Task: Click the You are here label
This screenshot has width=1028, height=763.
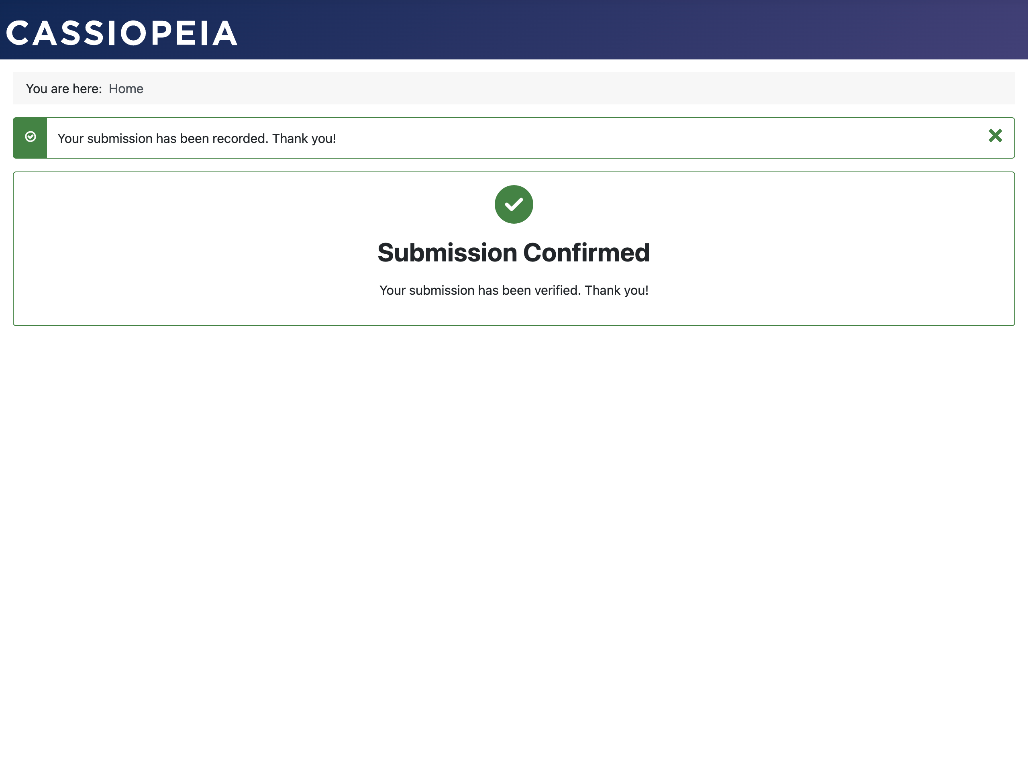Action: tap(64, 88)
